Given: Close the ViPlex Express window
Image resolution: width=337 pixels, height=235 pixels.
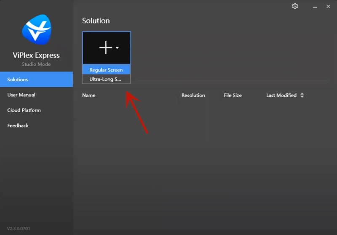Looking at the screenshot, I should click(328, 6).
